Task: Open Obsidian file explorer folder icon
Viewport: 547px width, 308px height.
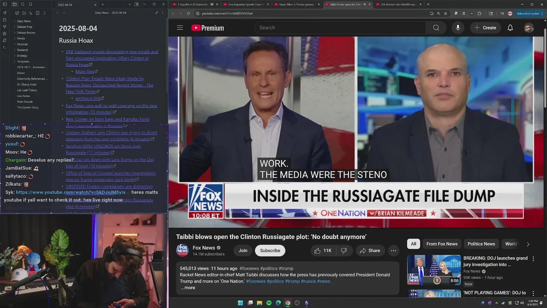Action: [15, 4]
